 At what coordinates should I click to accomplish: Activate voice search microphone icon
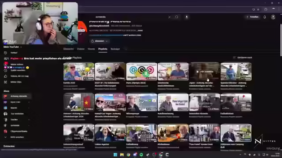pos(187,17)
